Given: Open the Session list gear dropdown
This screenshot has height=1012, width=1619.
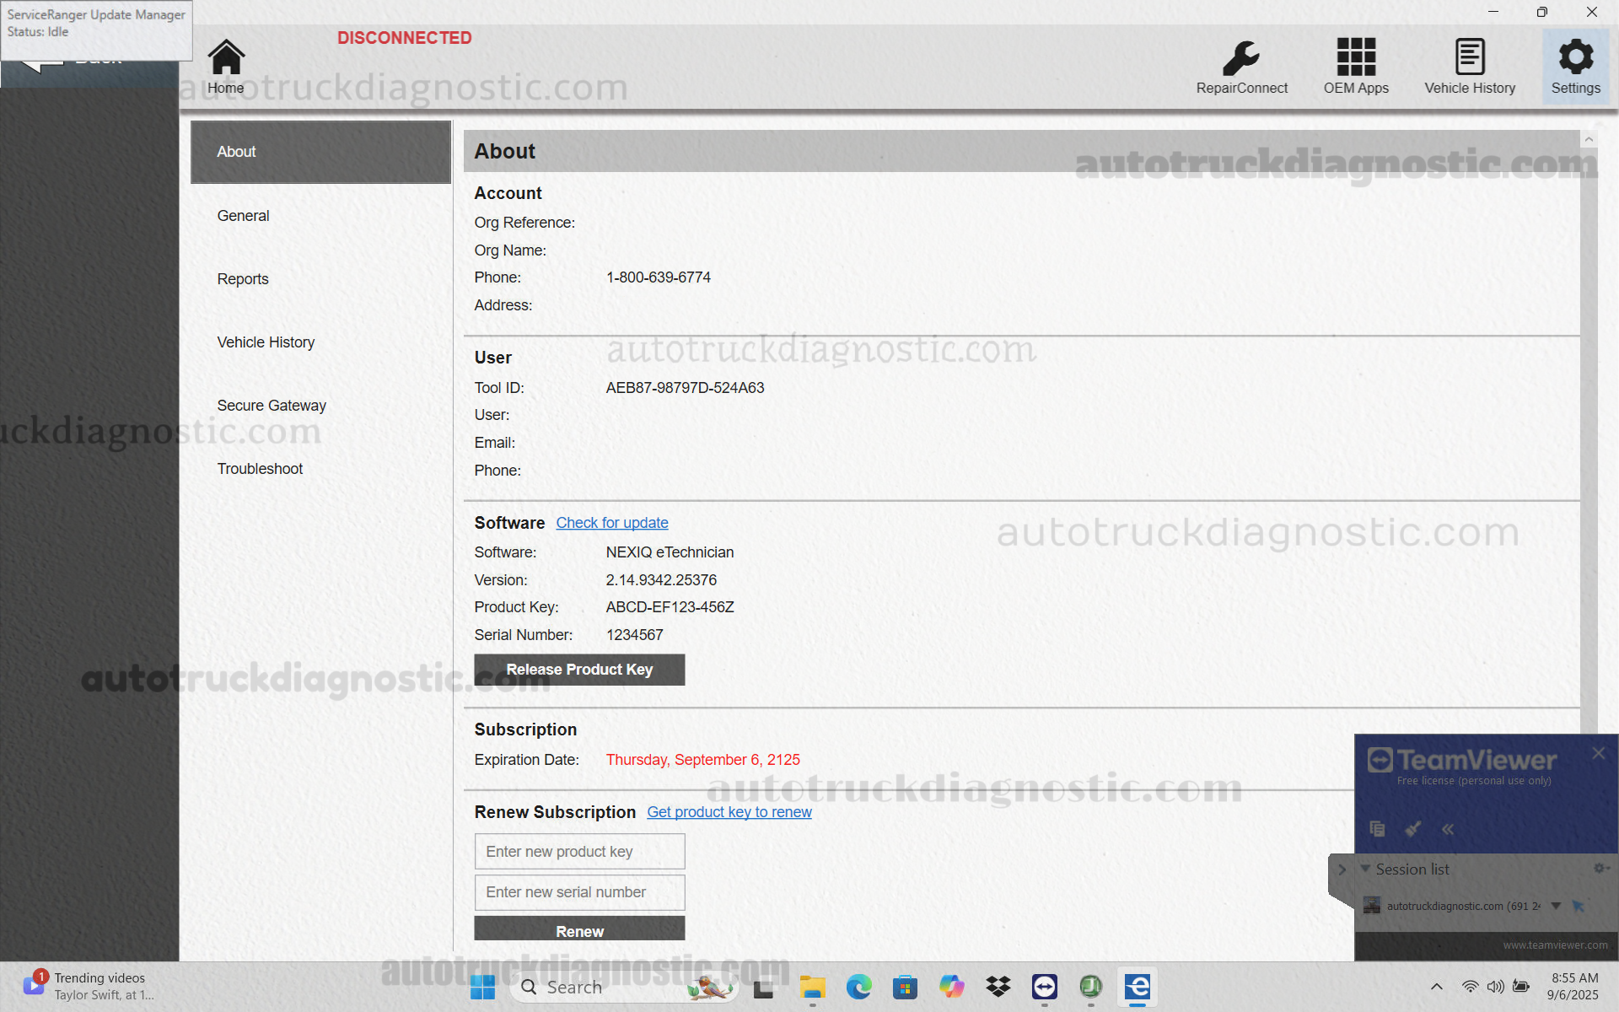Looking at the screenshot, I should click(x=1599, y=869).
